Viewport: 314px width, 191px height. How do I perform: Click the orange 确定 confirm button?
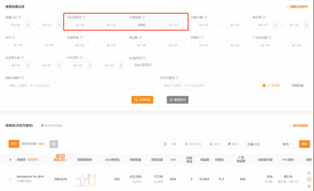[305, 144]
